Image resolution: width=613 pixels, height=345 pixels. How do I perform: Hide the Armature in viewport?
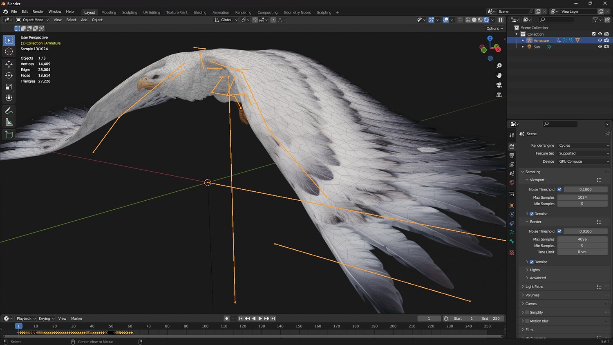pyautogui.click(x=600, y=40)
